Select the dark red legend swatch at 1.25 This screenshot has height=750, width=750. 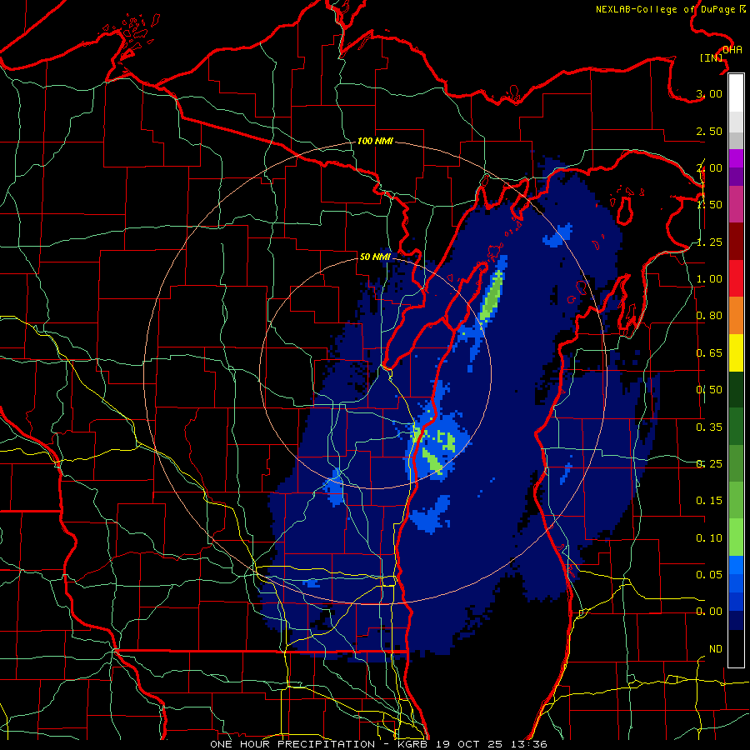736,242
